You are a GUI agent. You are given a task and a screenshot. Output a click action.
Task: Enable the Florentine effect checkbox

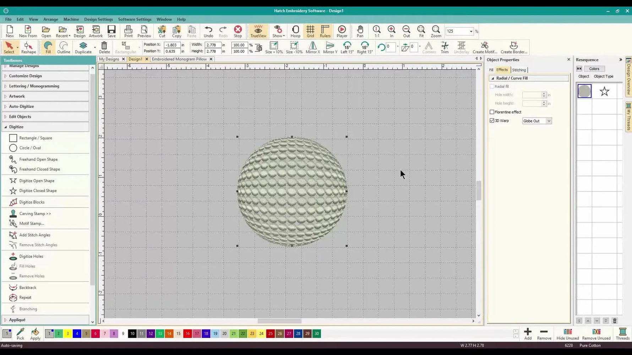[492, 112]
